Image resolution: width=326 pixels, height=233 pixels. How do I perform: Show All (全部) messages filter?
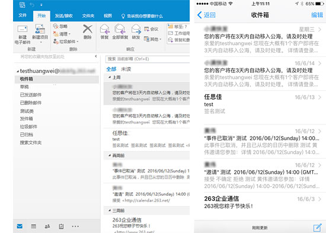click(x=111, y=69)
